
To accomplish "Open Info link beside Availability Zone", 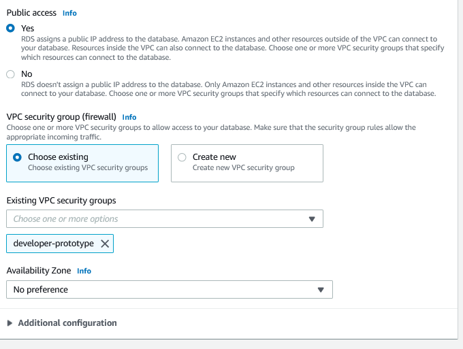I will (84, 271).
